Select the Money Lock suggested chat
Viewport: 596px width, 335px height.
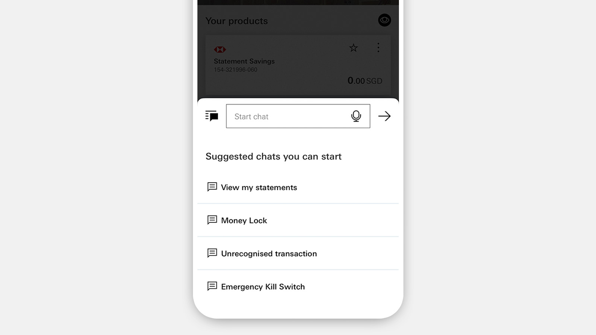298,220
